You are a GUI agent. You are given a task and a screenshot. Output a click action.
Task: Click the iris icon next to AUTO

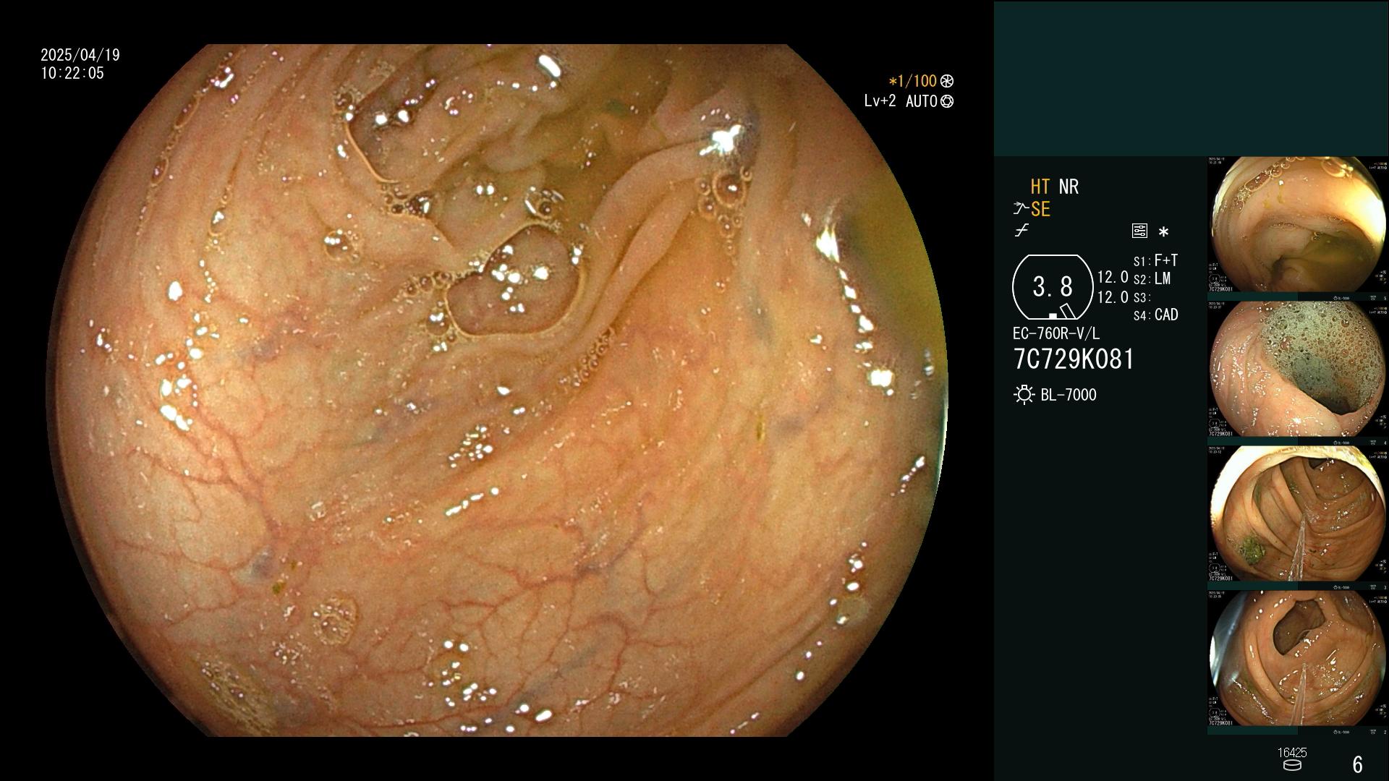tap(946, 101)
